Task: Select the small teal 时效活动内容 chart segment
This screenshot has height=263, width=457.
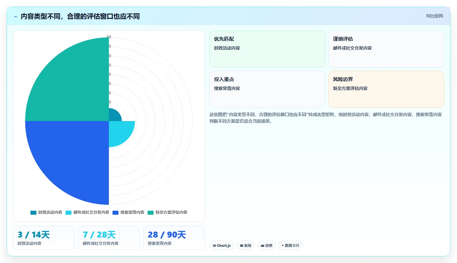Action: pos(114,115)
